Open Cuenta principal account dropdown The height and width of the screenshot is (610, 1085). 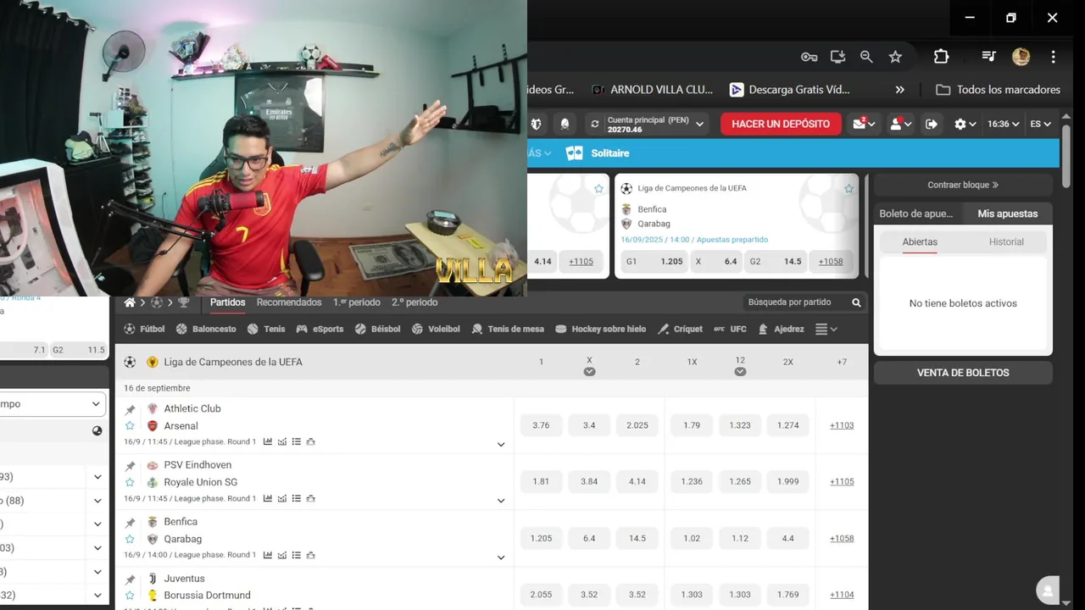[648, 124]
